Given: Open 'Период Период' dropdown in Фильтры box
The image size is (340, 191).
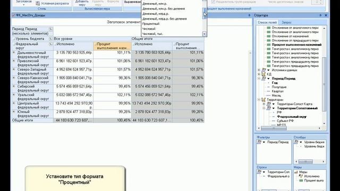Looking at the screenshot, I should pos(264,142).
